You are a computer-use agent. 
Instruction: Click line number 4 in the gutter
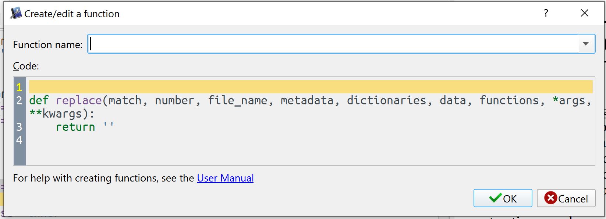tap(19, 140)
